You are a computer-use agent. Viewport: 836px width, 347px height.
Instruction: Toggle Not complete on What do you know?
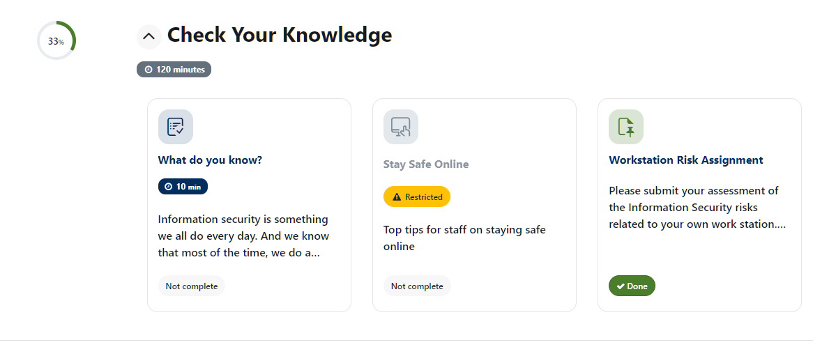(192, 286)
